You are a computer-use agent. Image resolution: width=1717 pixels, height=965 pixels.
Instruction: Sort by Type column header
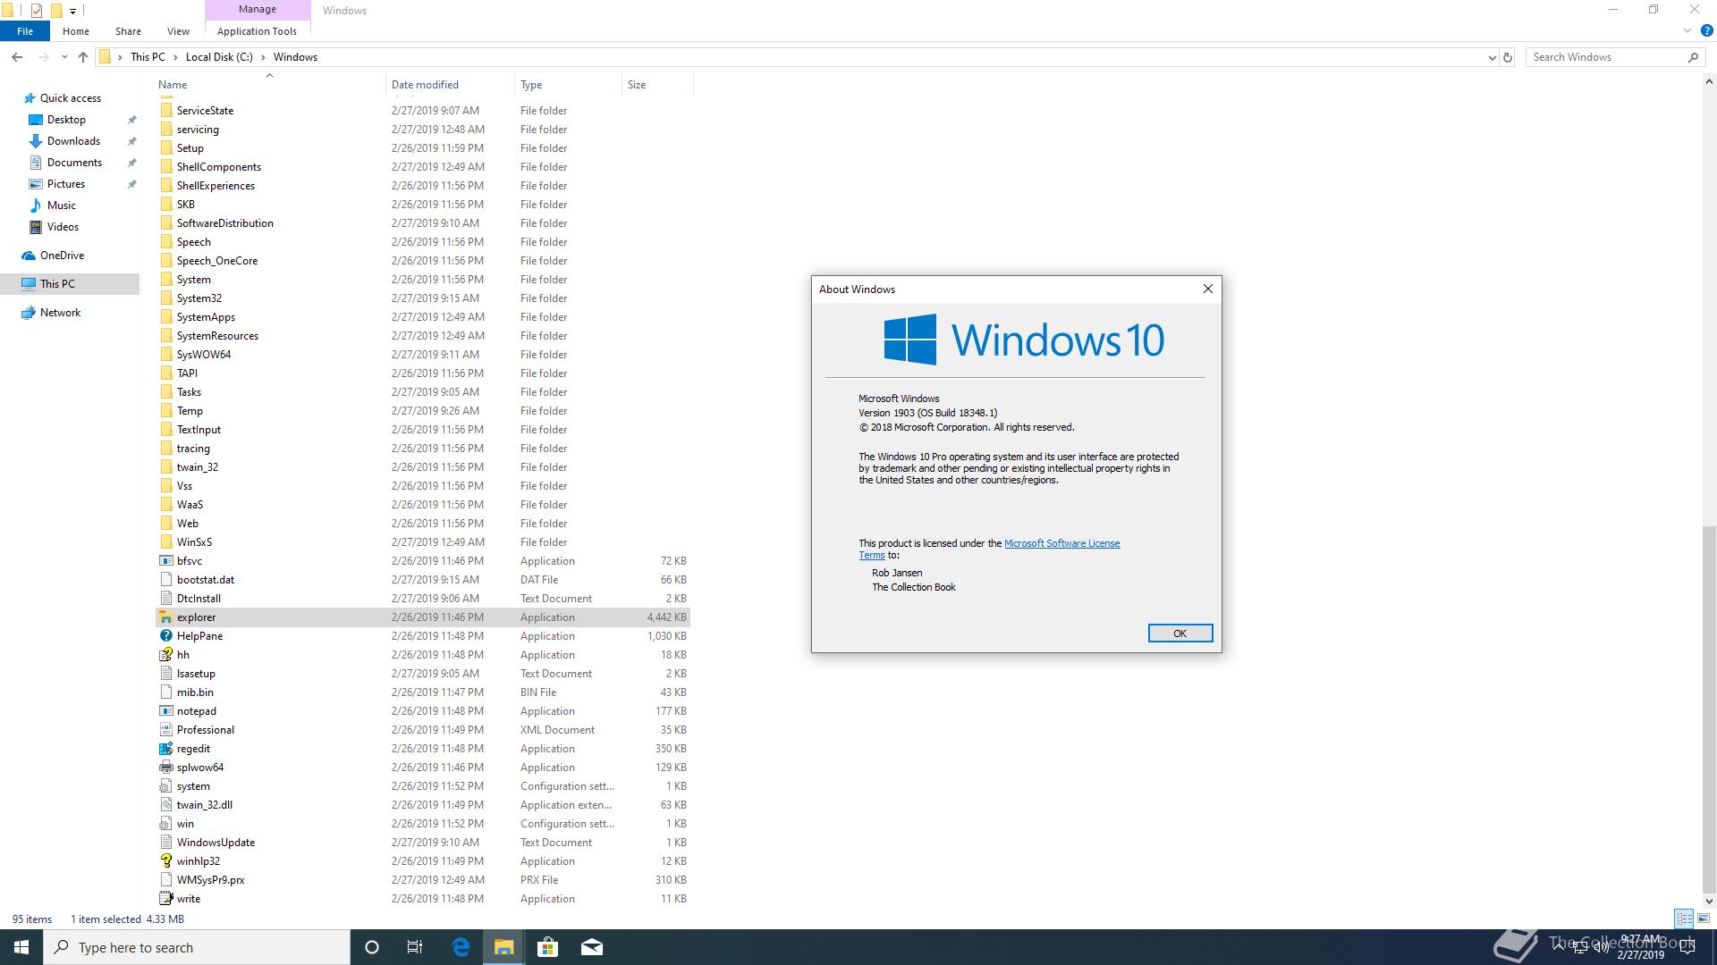click(x=568, y=85)
